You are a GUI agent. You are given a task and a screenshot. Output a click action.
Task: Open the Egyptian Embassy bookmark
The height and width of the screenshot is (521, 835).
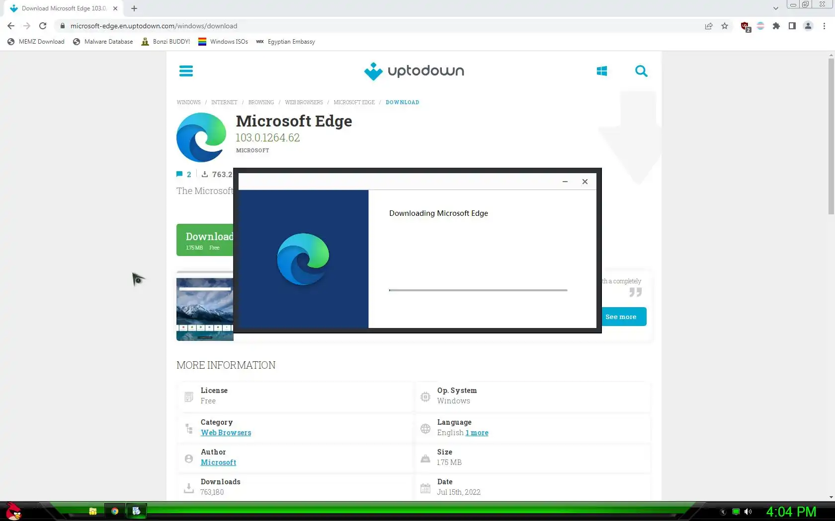tap(285, 42)
